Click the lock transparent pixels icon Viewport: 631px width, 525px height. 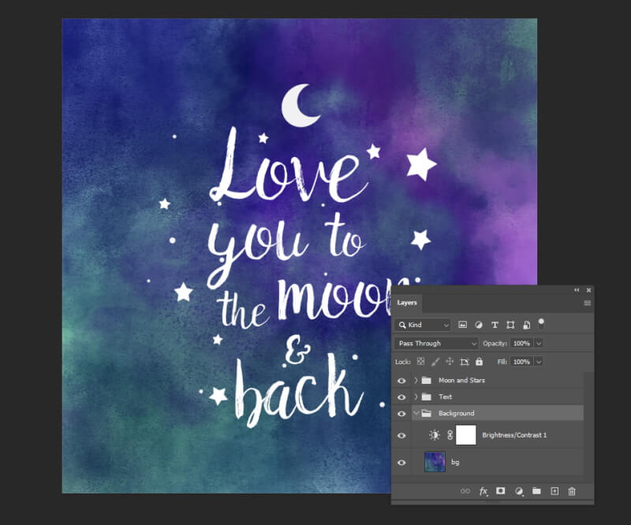point(420,362)
